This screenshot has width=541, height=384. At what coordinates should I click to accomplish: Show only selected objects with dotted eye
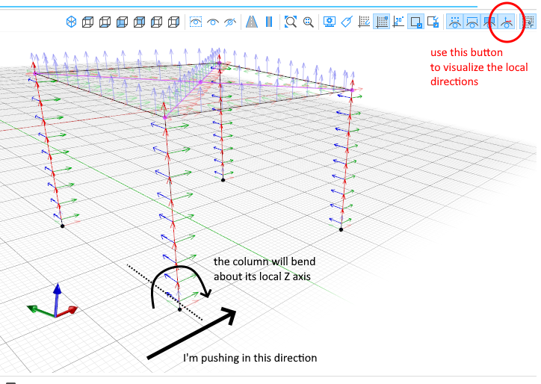point(196,22)
